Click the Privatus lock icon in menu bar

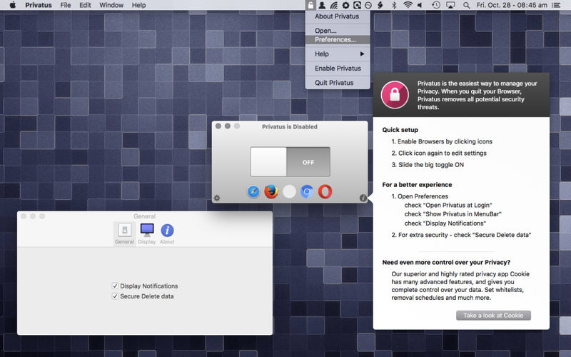310,5
